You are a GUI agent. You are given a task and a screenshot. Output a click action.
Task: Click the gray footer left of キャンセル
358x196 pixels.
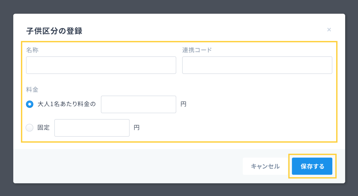(x=126, y=166)
